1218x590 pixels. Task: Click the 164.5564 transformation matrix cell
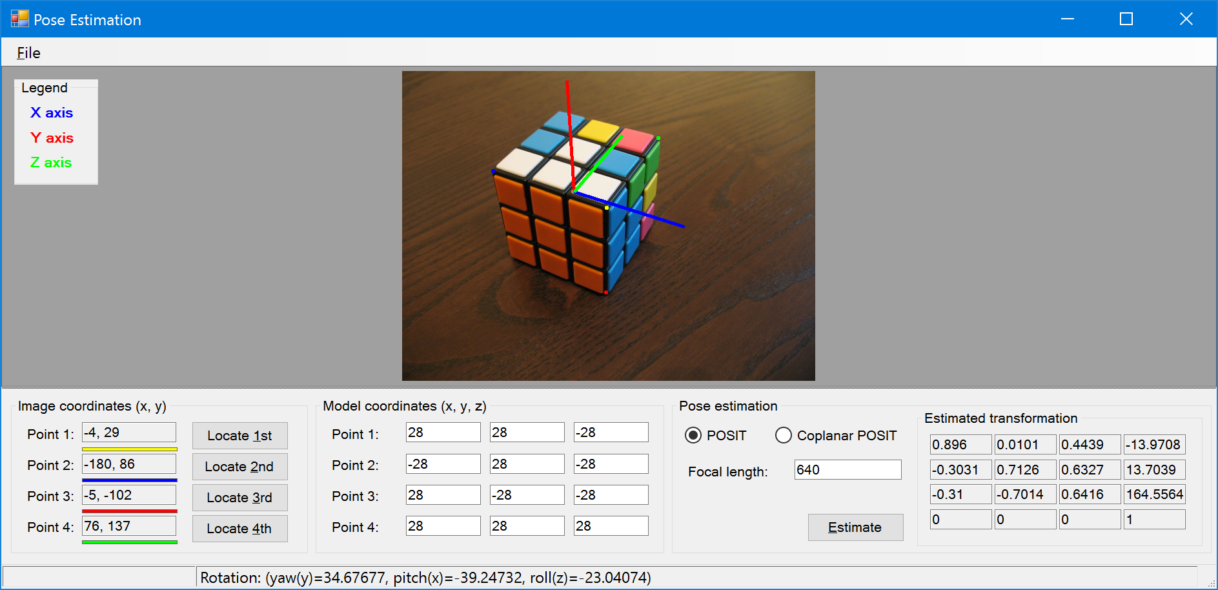pyautogui.click(x=1154, y=494)
